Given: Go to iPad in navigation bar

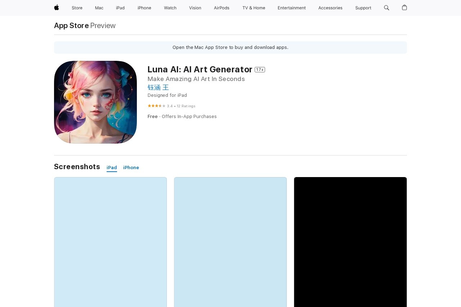Looking at the screenshot, I should 120,8.
